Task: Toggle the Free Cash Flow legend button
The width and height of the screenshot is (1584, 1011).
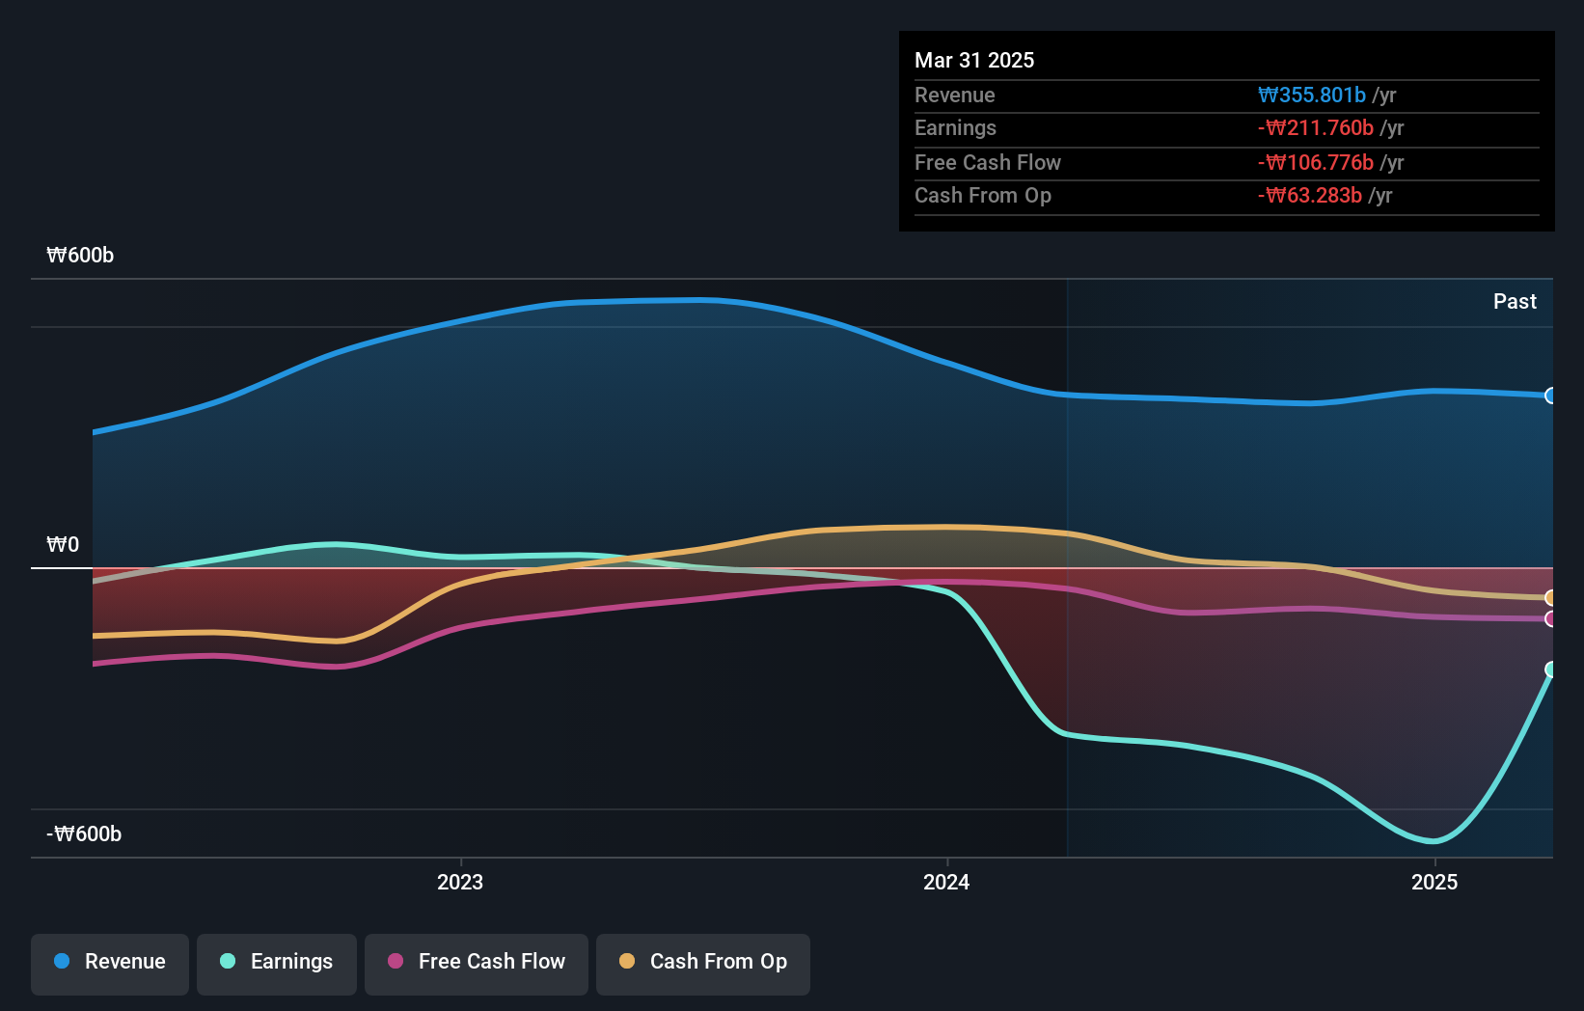Action: tap(477, 964)
